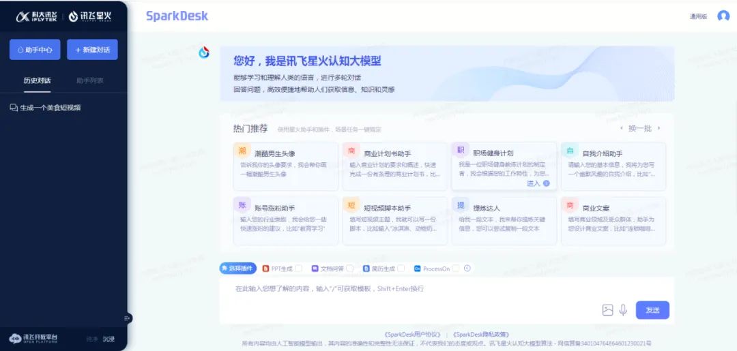Viewport: 737px width, 351px height.
Task: Open the 短视频脚本助手 card
Action: tap(395, 221)
